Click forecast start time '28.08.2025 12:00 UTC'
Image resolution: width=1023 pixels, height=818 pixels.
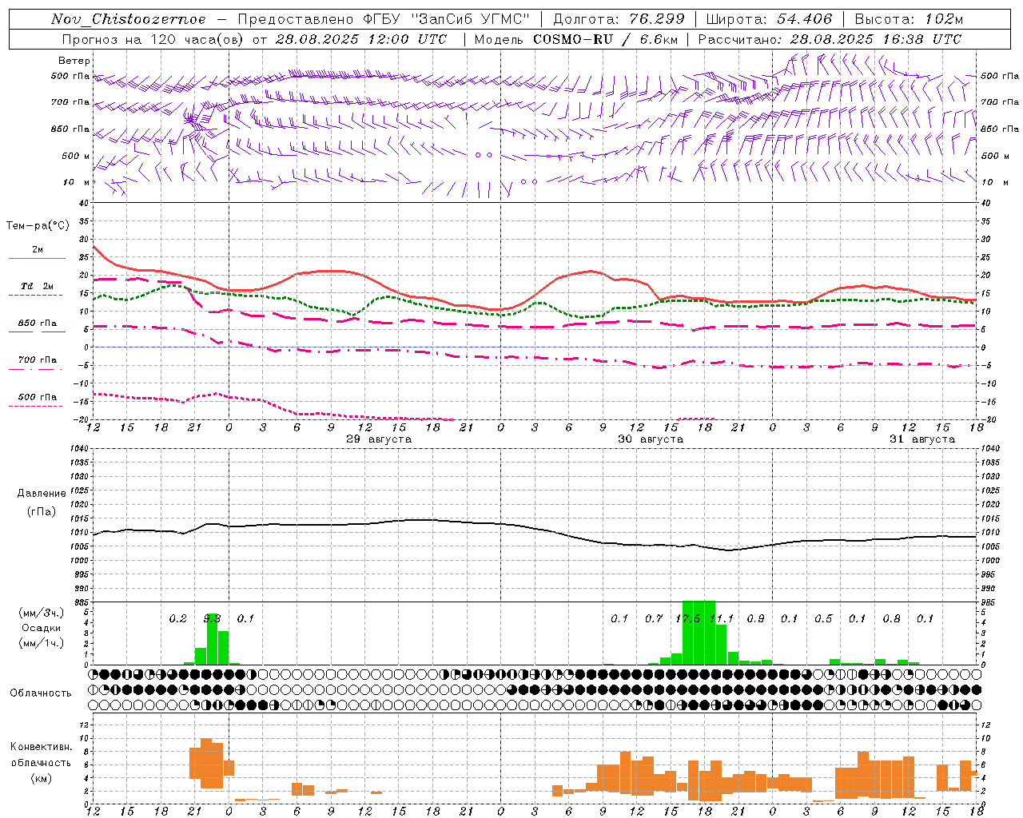click(360, 39)
